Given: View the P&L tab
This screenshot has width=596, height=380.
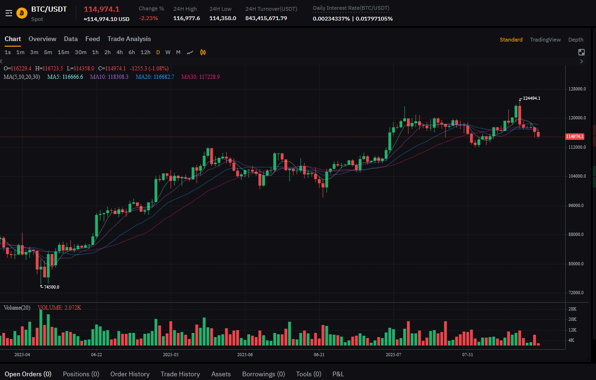Looking at the screenshot, I should click(x=338, y=374).
